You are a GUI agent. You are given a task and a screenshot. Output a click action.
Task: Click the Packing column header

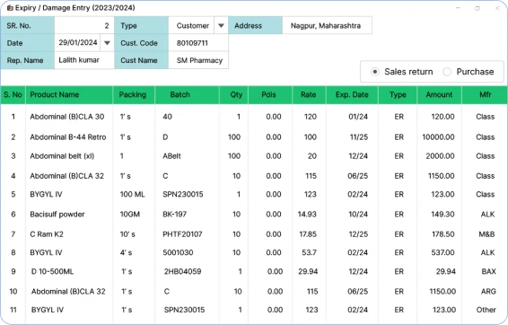(x=134, y=94)
